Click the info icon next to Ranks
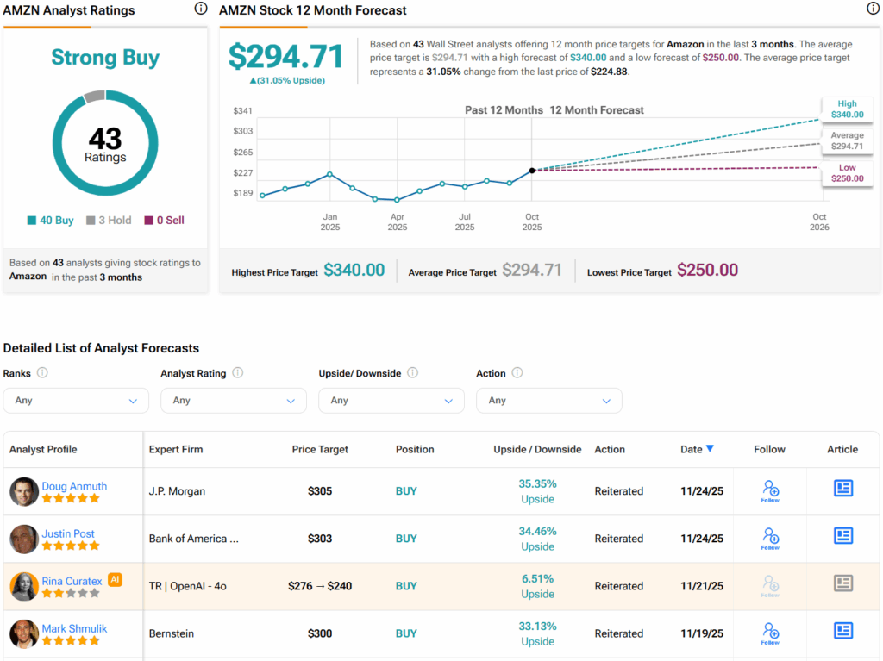The image size is (883, 661). pyautogui.click(x=42, y=373)
